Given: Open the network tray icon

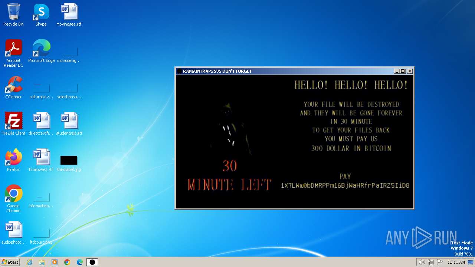Looking at the screenshot, I should tap(430, 262).
